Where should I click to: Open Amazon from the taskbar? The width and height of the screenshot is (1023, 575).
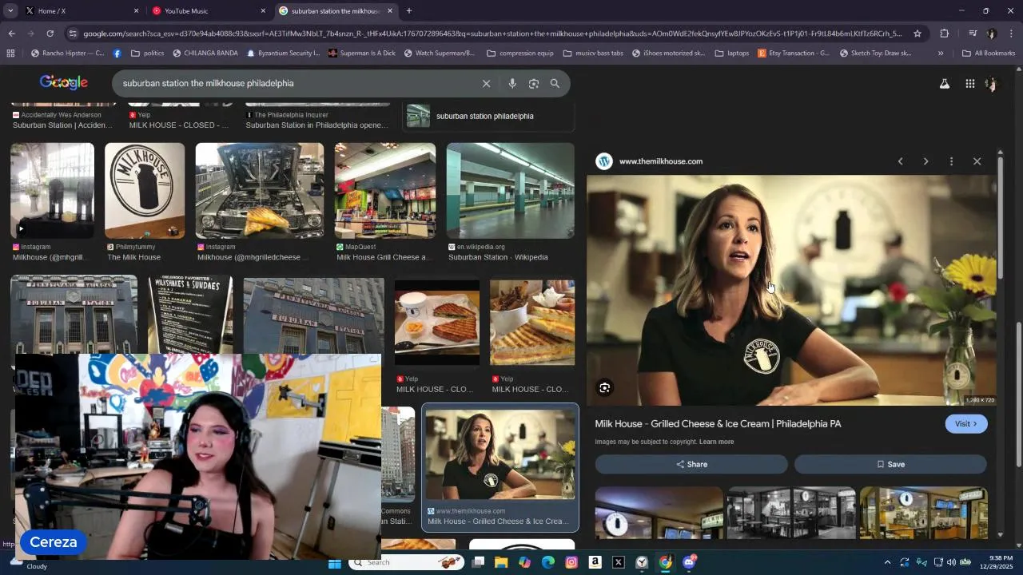[595, 563]
